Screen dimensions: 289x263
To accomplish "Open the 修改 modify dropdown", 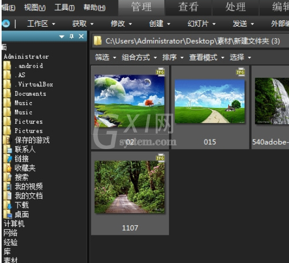I will pos(121,23).
